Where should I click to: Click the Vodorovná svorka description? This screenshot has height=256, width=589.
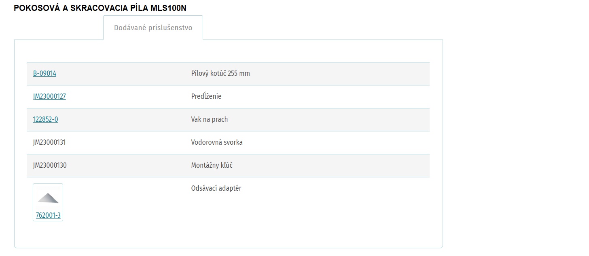click(x=217, y=142)
